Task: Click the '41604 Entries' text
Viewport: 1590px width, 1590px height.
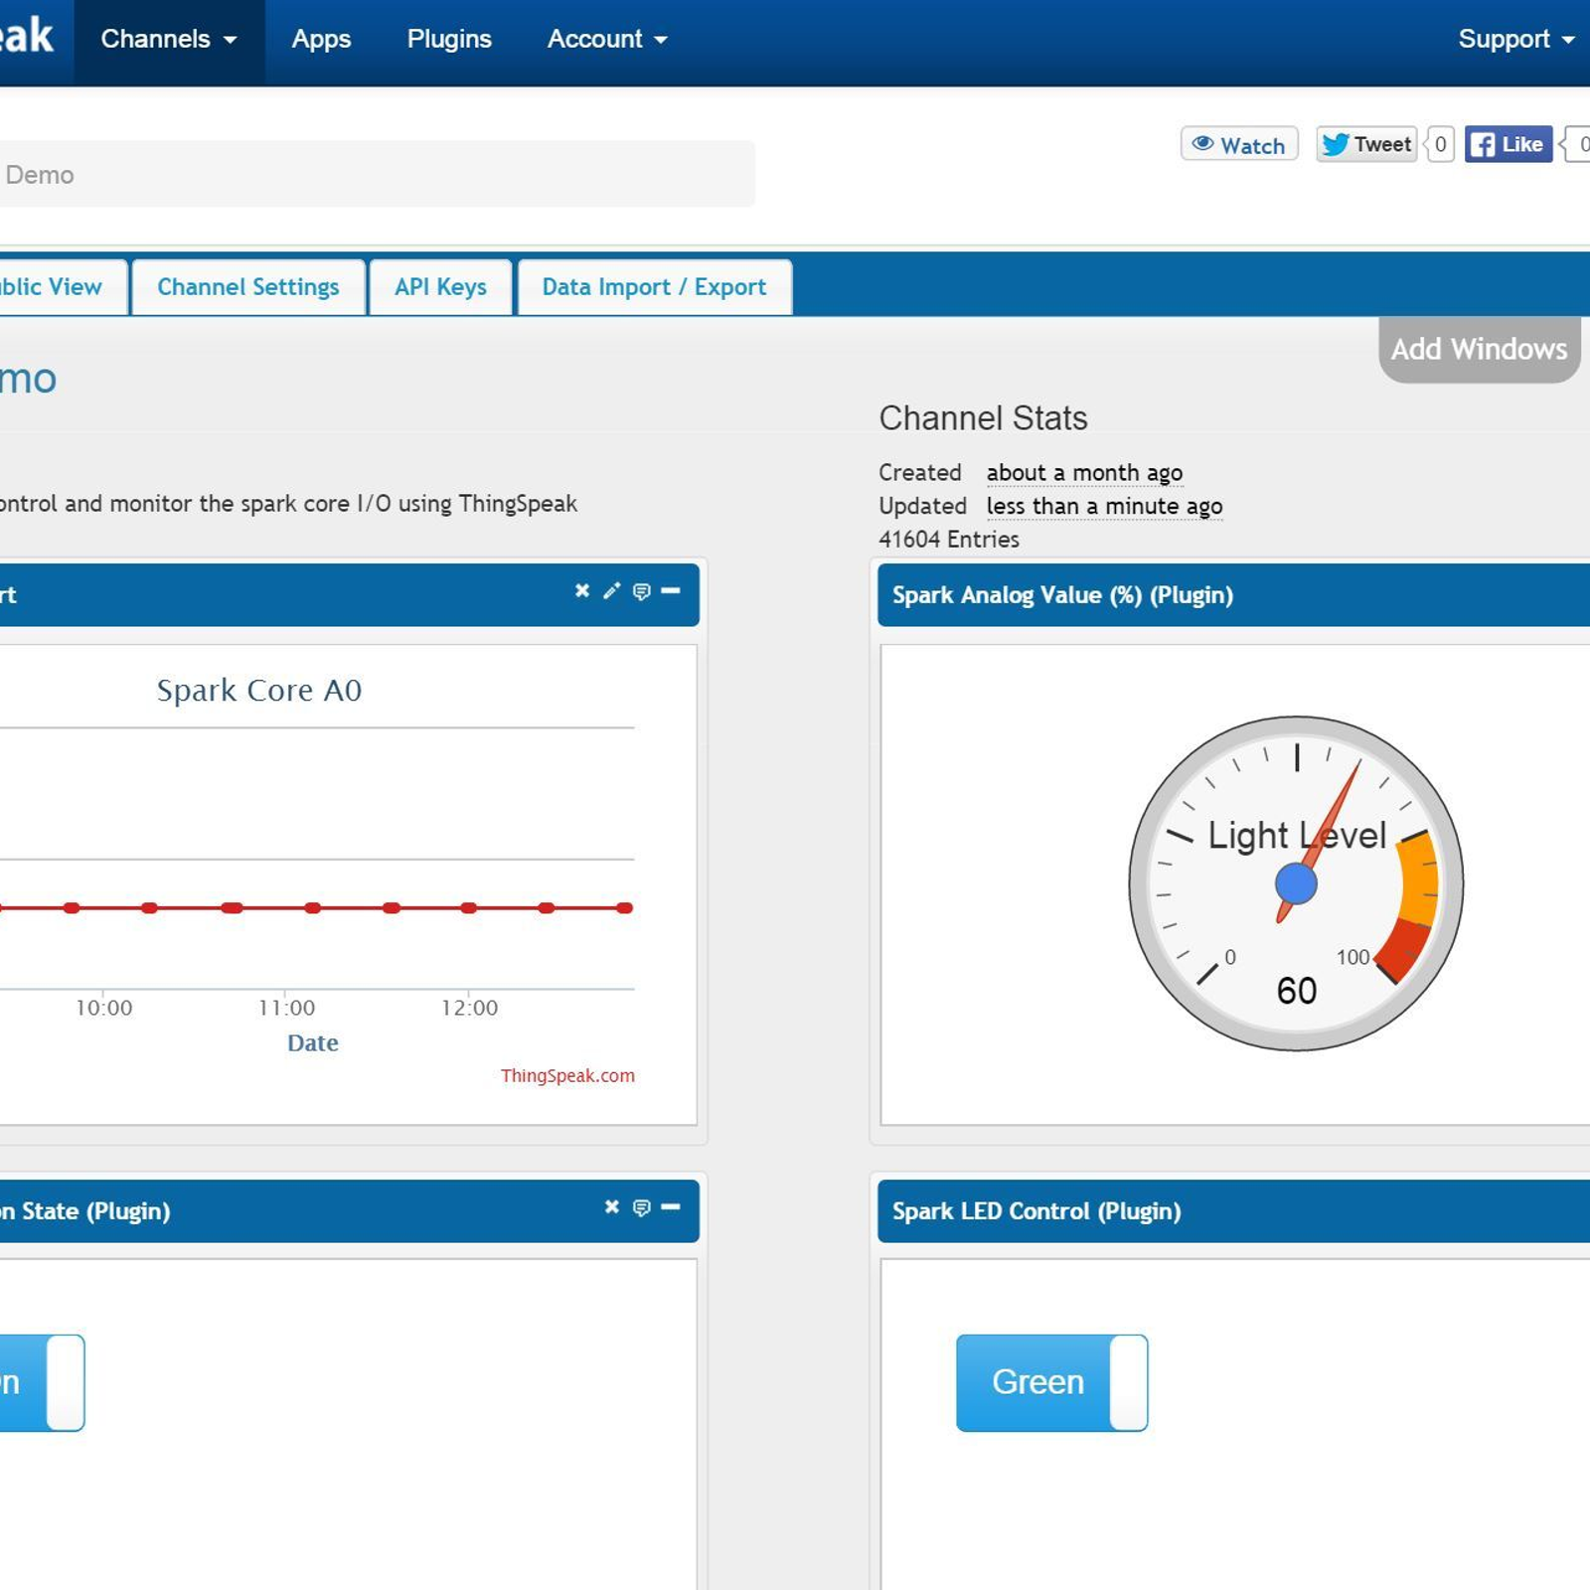Action: point(949,540)
